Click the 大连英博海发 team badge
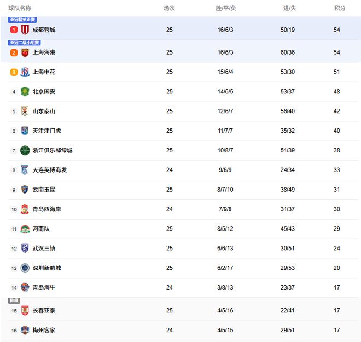The height and width of the screenshot is (342, 361). click(25, 170)
